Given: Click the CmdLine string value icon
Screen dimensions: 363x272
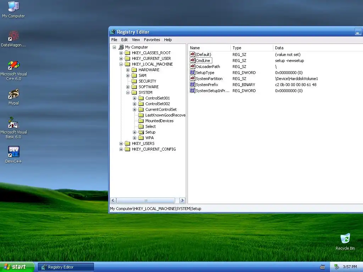Looking at the screenshot, I should (192, 60).
